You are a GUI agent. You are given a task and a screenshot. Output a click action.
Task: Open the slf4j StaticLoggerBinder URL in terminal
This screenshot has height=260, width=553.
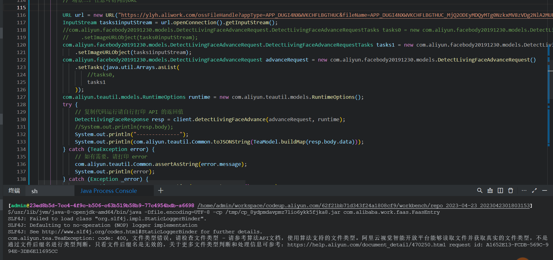coord(120,232)
